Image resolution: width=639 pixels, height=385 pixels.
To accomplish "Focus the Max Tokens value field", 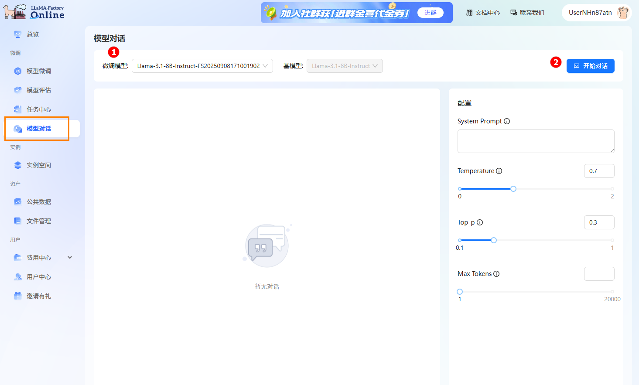I will coord(599,274).
